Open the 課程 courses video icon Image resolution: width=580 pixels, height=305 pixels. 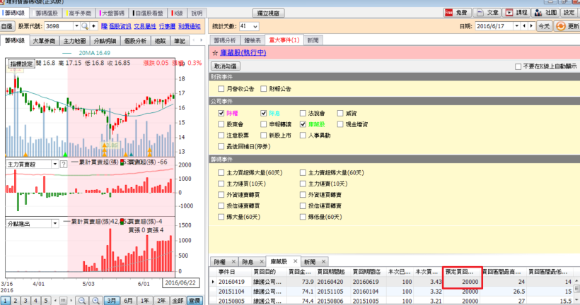[516, 13]
